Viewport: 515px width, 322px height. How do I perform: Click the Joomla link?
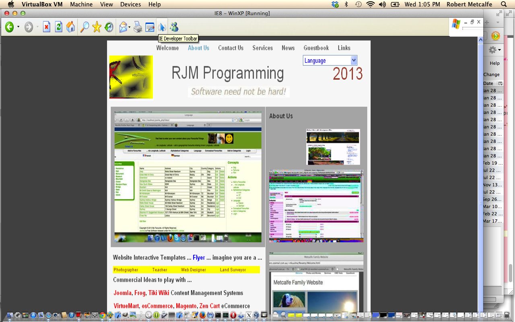pos(123,293)
